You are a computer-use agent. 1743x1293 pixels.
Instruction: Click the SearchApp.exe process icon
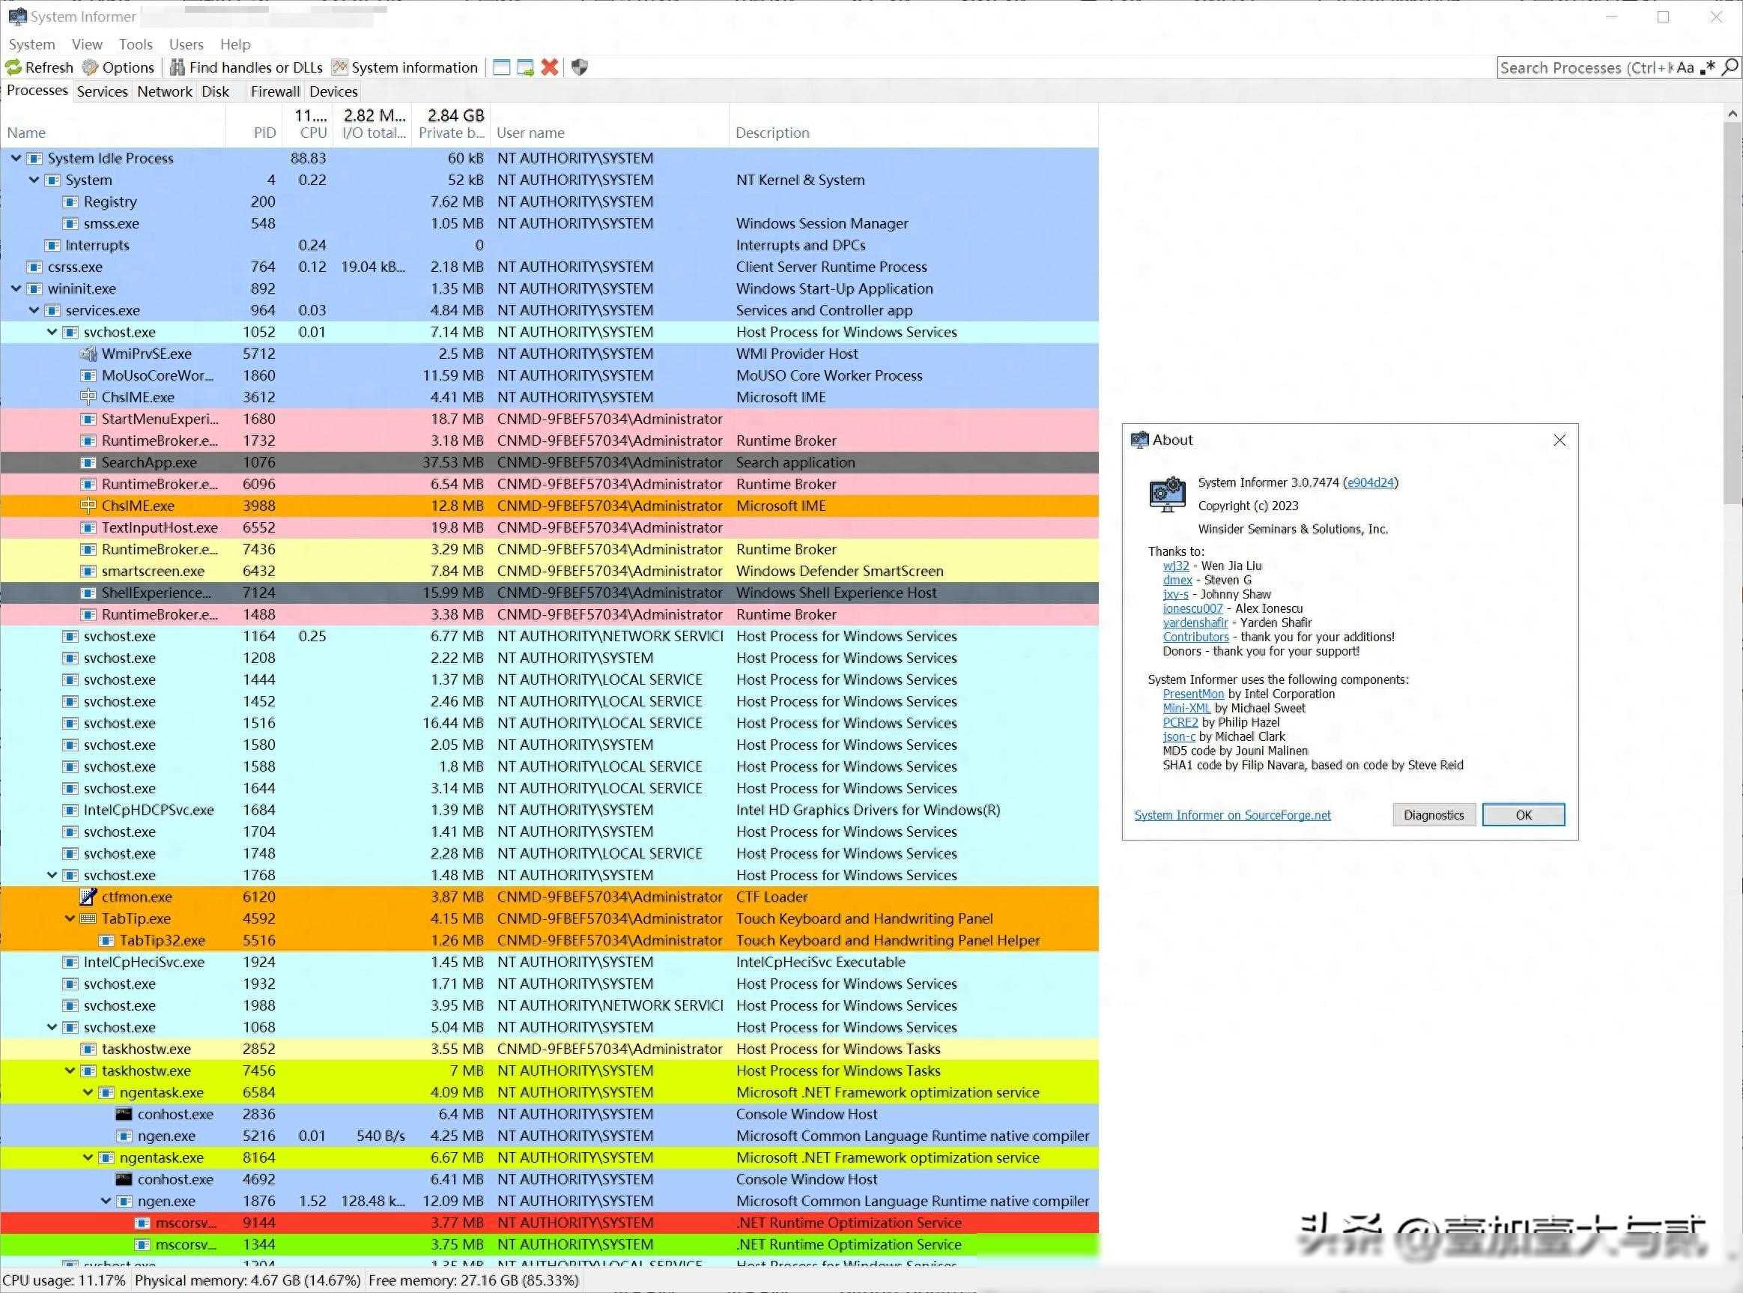tap(88, 462)
